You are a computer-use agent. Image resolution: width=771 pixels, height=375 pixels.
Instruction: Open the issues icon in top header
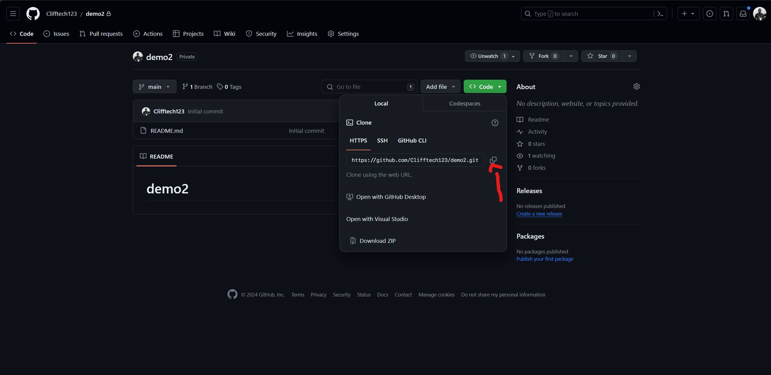pos(709,14)
